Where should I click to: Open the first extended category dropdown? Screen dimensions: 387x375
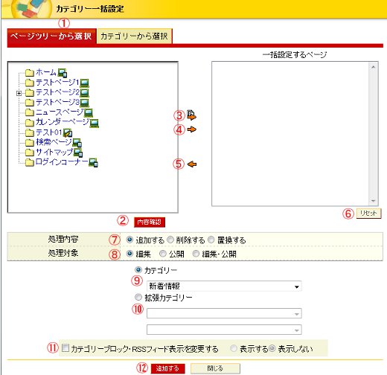coord(224,313)
